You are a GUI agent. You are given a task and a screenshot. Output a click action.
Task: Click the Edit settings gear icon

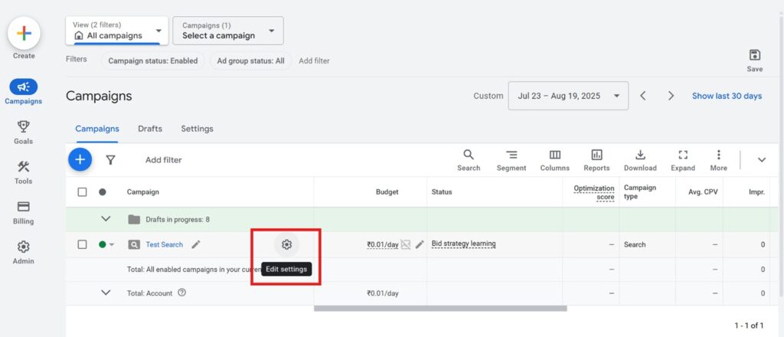(286, 244)
